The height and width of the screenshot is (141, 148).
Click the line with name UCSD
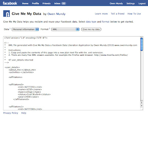tap(30, 89)
